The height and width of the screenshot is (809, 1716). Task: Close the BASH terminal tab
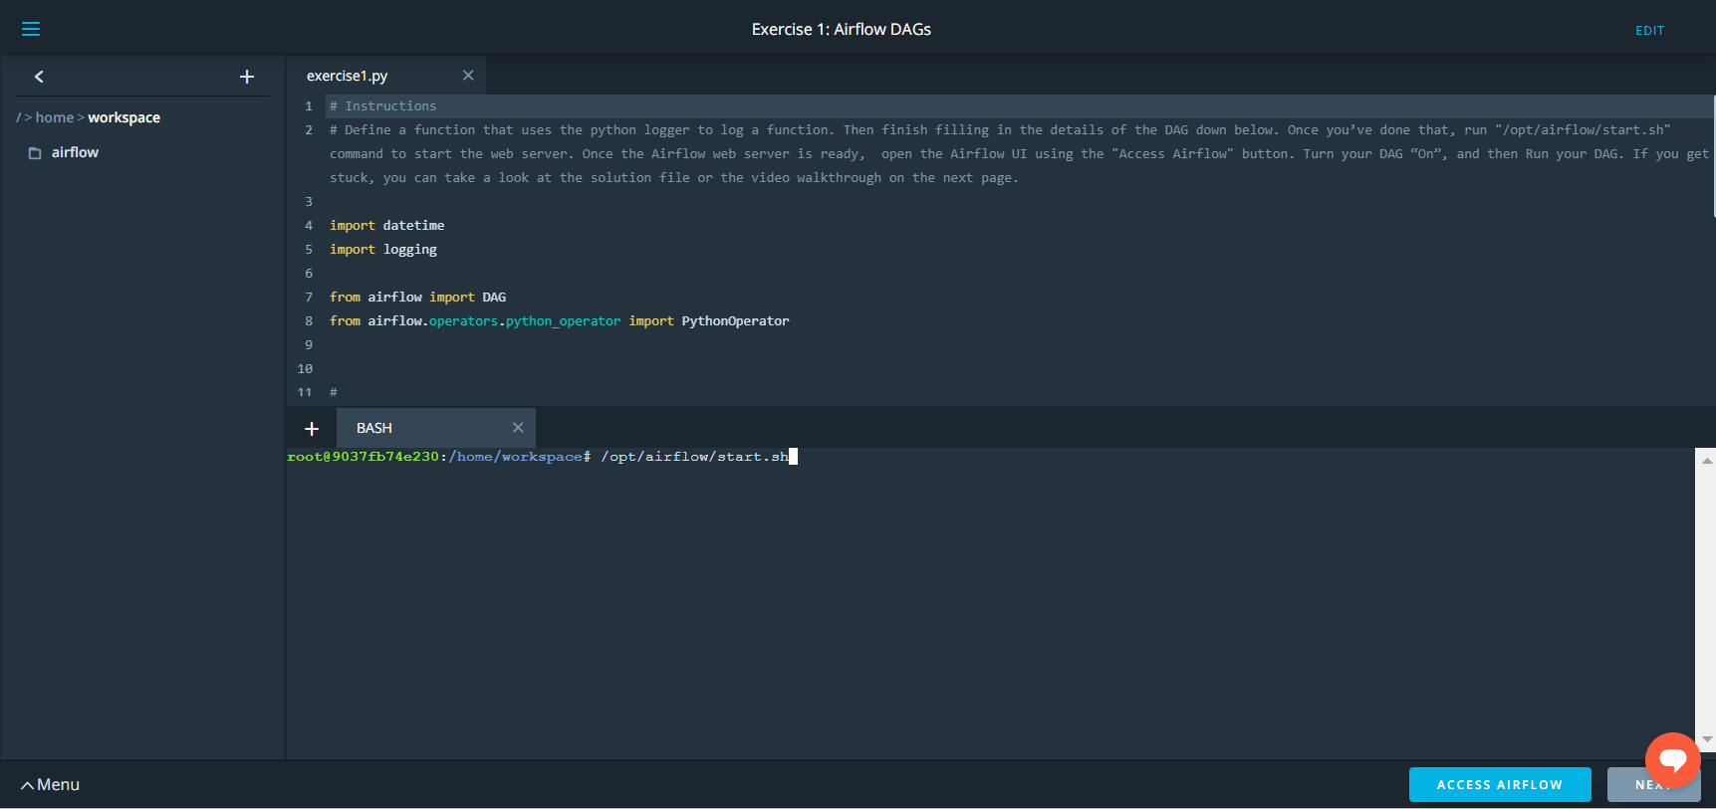(518, 428)
